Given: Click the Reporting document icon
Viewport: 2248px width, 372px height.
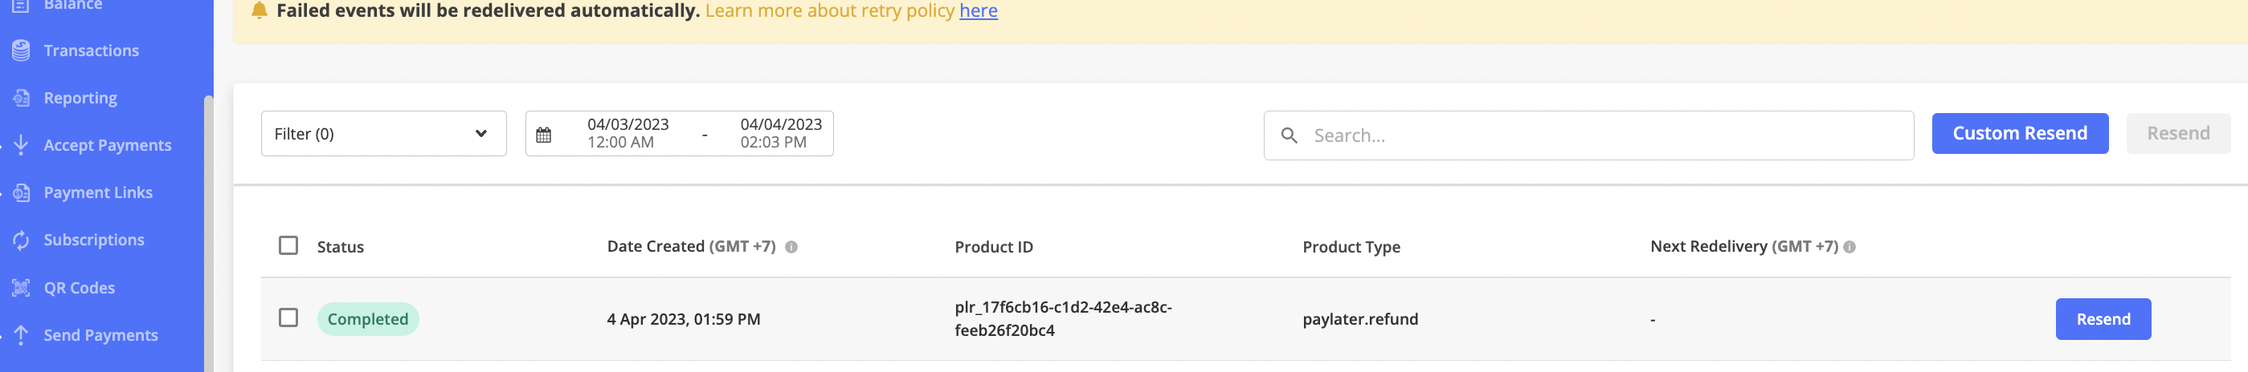Looking at the screenshot, I should 21,98.
